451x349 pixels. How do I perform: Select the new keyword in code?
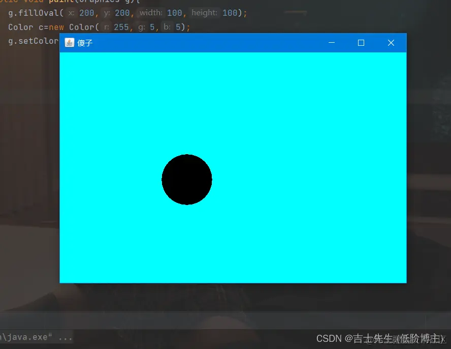[x=56, y=27]
